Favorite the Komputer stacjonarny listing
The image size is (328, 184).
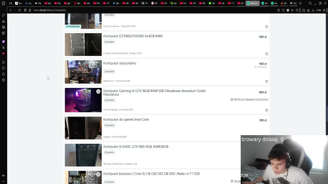click(x=267, y=82)
